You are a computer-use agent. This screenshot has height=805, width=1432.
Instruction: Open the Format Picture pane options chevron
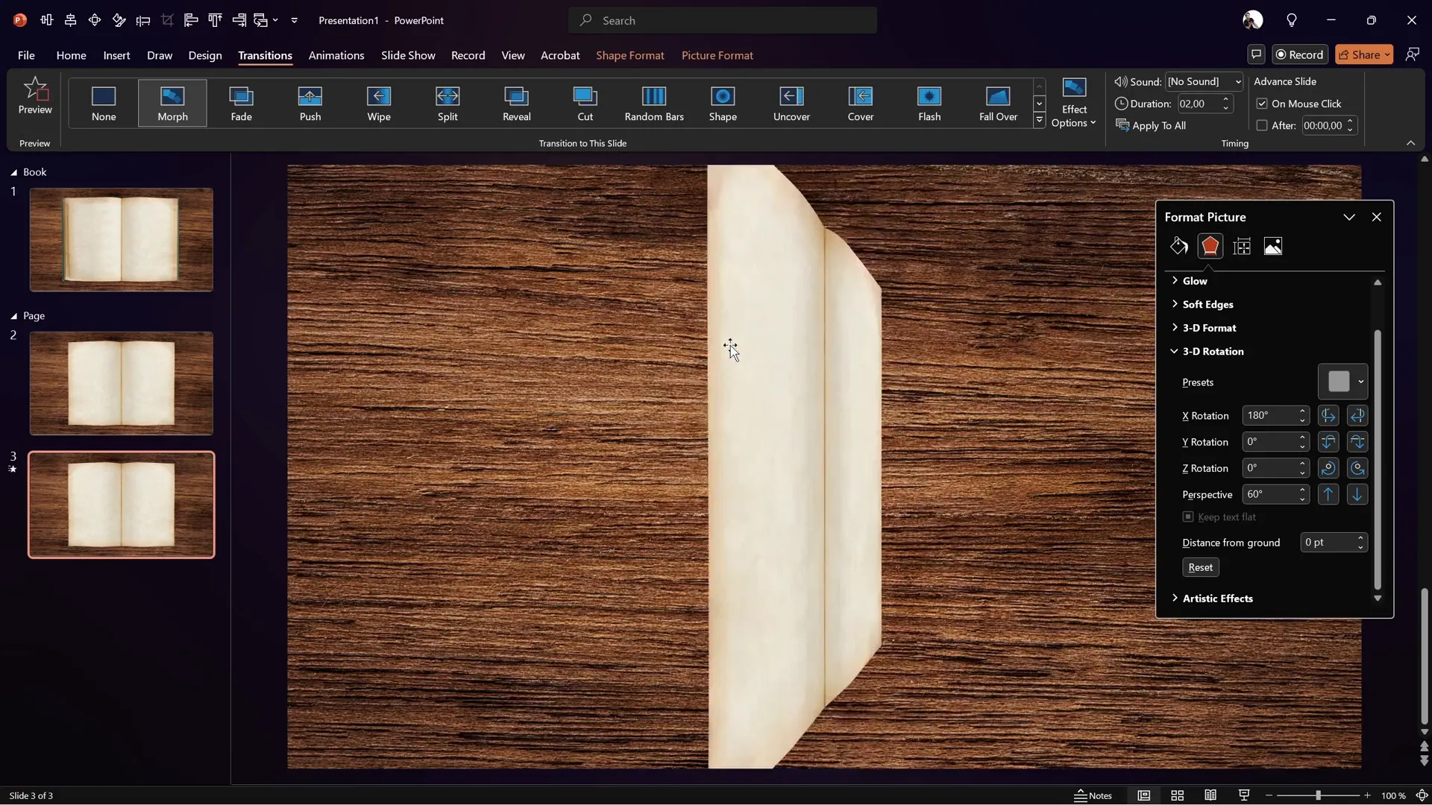tap(1348, 217)
